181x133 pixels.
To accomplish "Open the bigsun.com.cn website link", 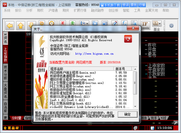I will coord(94,54).
